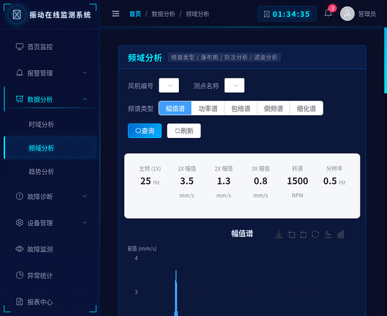Click the clock icon beside 01:34:35

(x=266, y=14)
